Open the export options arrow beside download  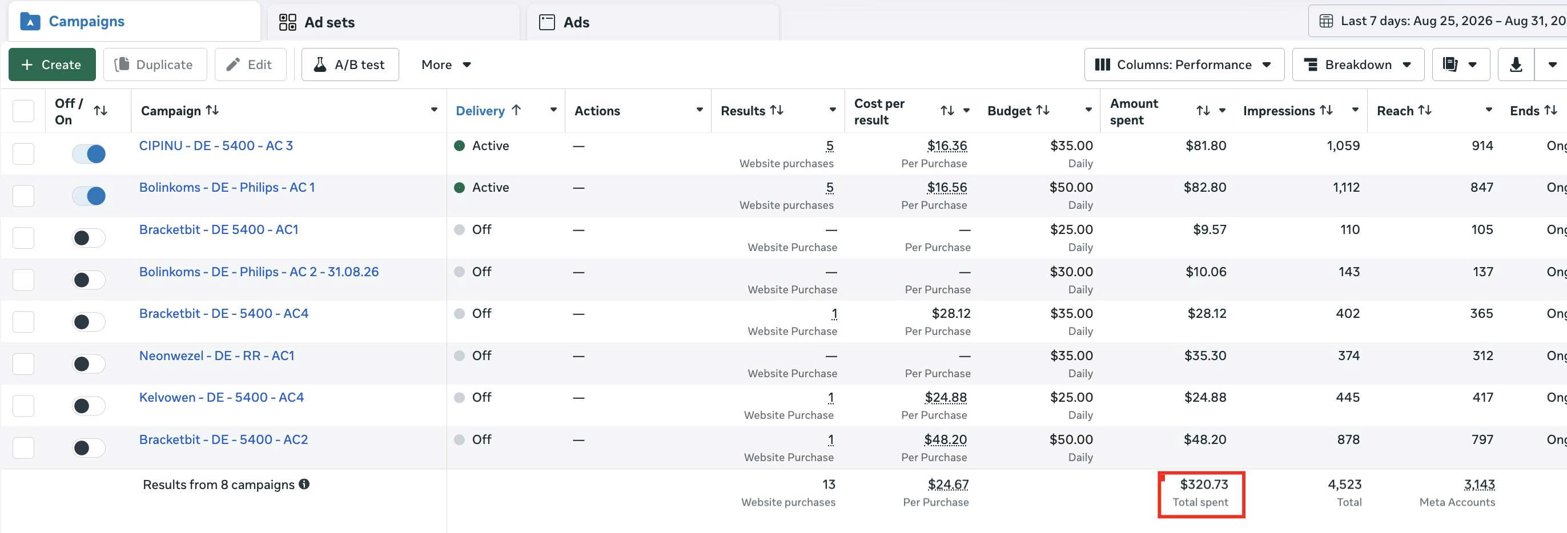(1552, 64)
